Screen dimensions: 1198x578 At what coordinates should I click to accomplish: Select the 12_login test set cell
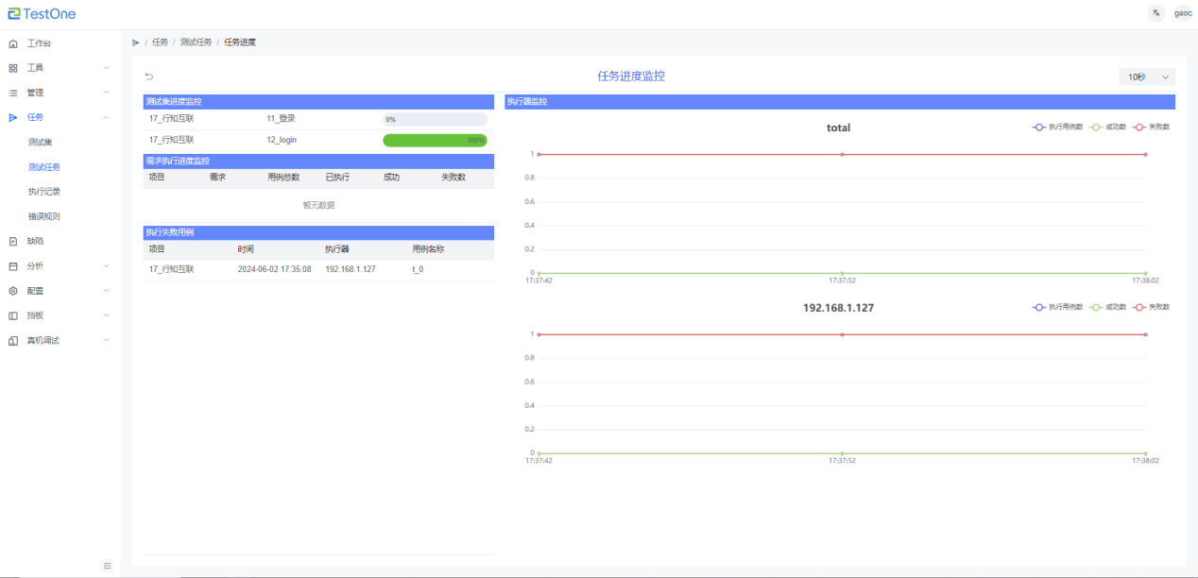tap(282, 140)
